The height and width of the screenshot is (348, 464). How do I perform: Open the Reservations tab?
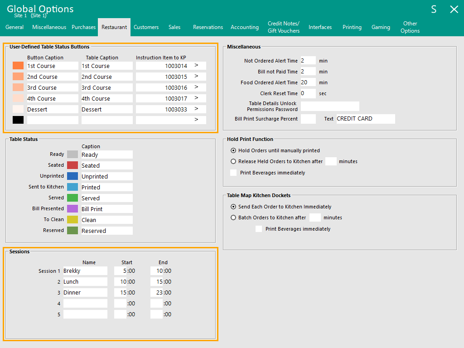(208, 27)
